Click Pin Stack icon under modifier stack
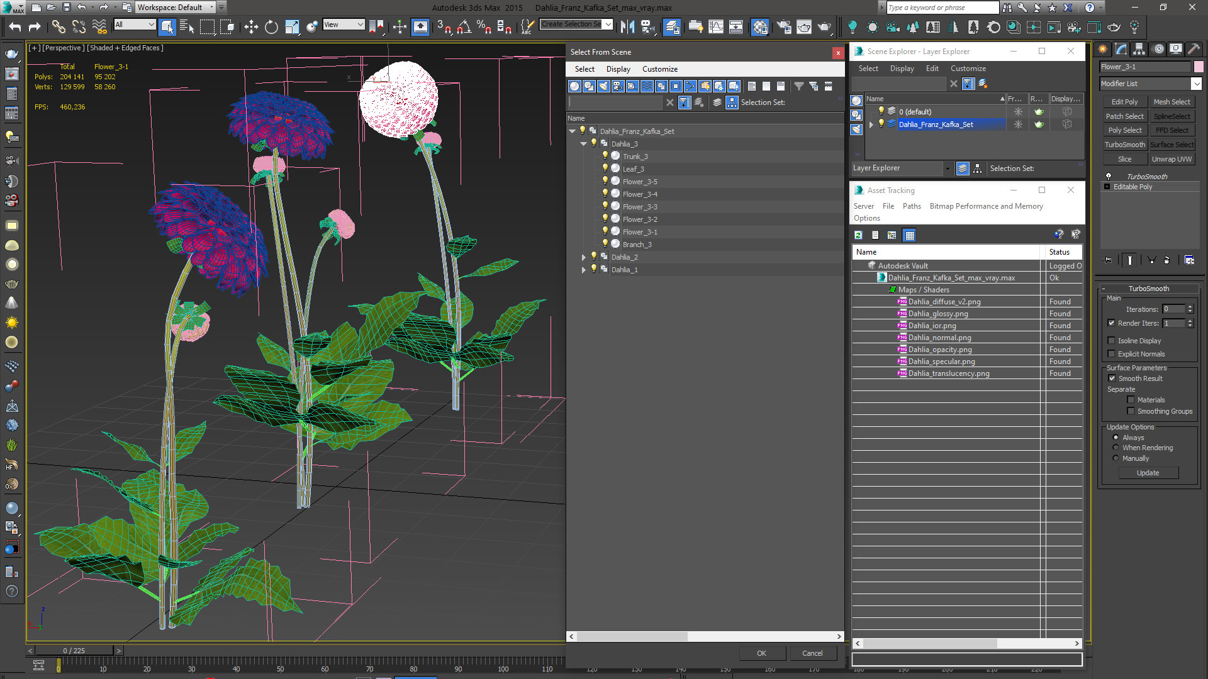The height and width of the screenshot is (679, 1208). pos(1109,260)
